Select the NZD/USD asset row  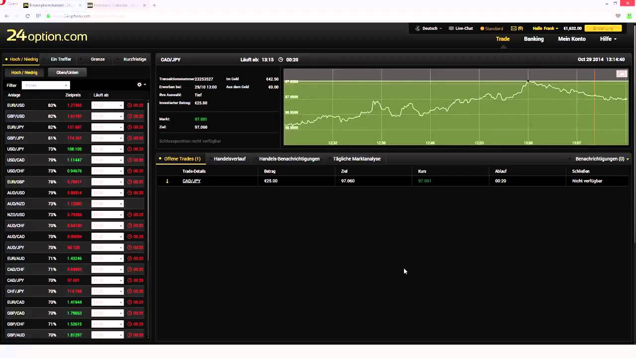coord(75,215)
